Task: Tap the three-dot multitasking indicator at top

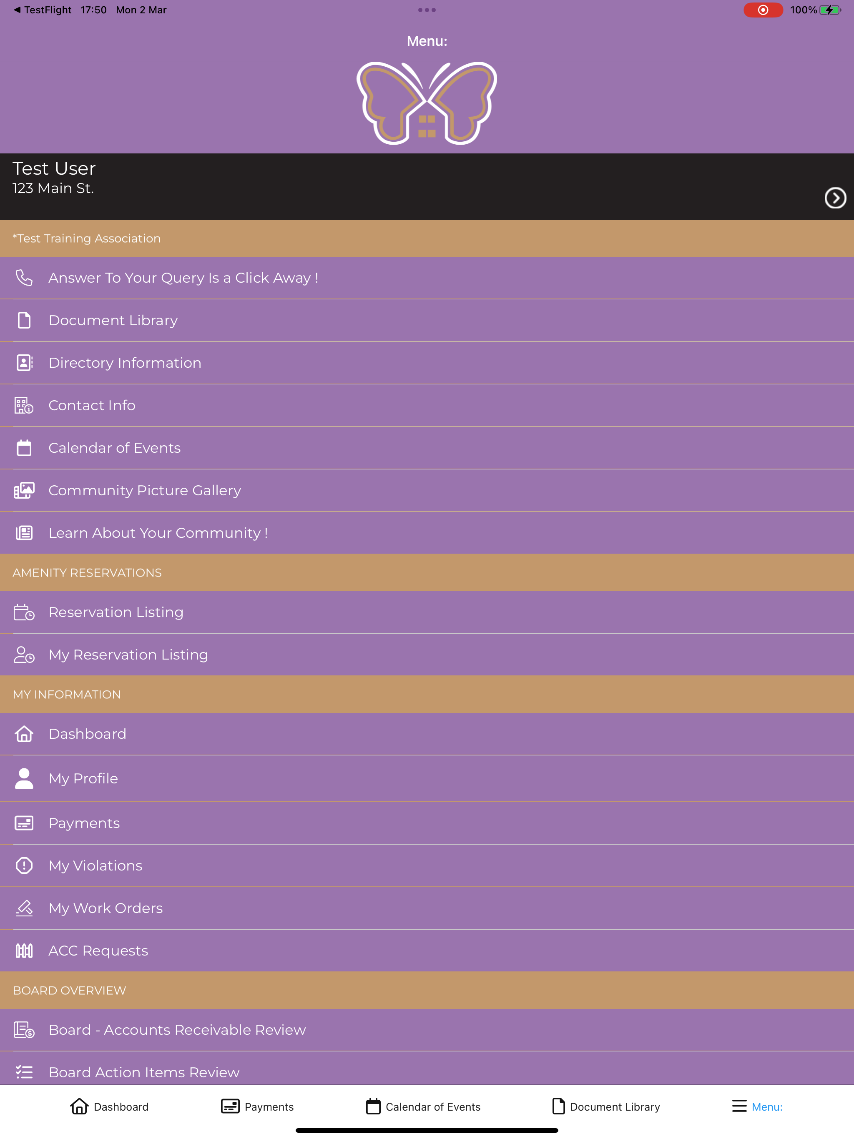Action: click(x=427, y=10)
